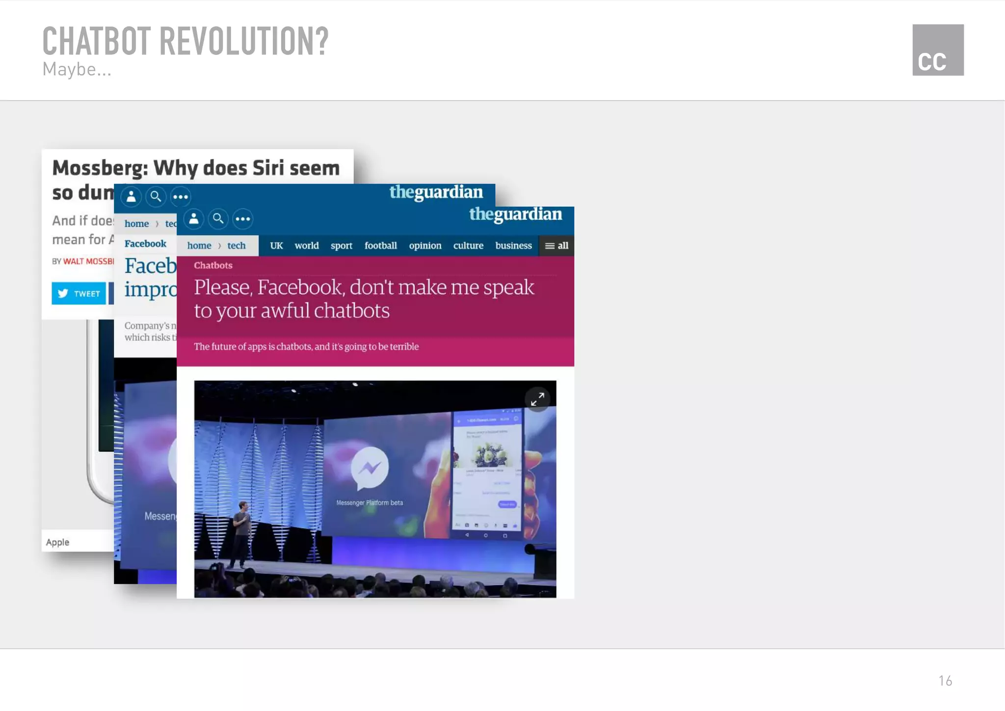Click profile icon in the back Guardian page

(131, 197)
